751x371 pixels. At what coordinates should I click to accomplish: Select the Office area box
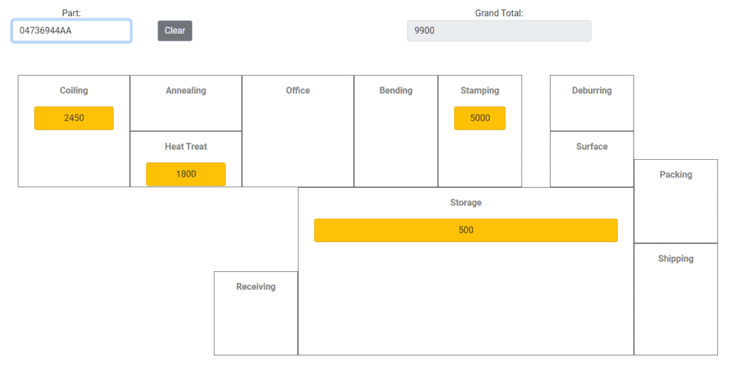coord(298,131)
